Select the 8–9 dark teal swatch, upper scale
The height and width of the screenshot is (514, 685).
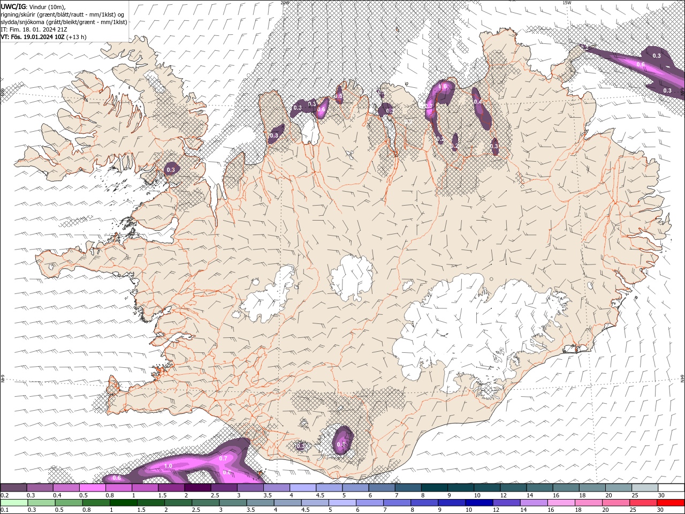[x=434, y=488]
